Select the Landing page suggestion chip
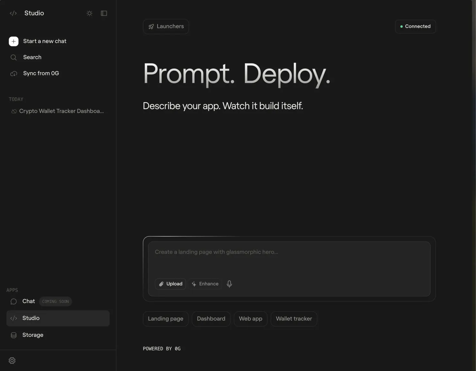Screen dimensions: 476x371 (166, 319)
